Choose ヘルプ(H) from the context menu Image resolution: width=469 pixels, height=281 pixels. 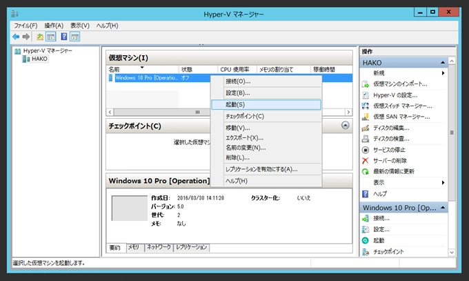[x=266, y=181]
